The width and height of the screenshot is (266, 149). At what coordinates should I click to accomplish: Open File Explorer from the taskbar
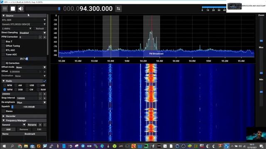[x=26, y=146]
